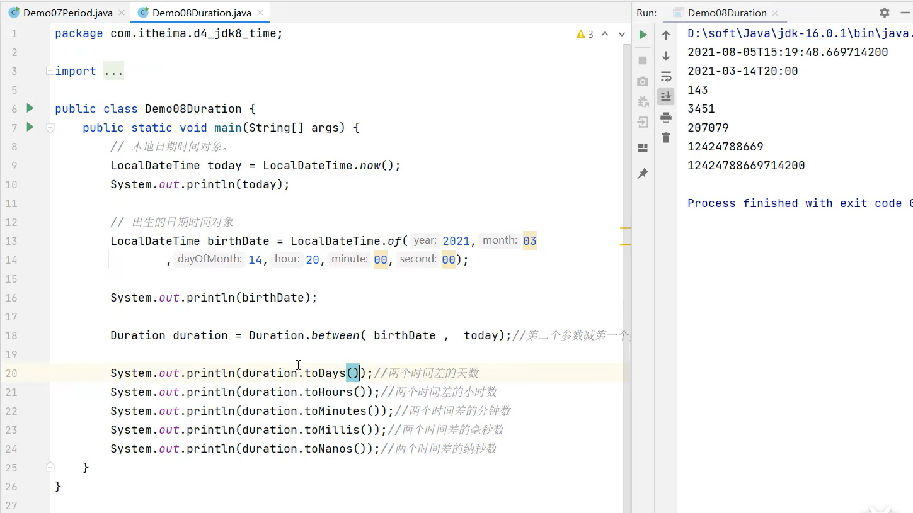The height and width of the screenshot is (513, 913).
Task: Go to previous warning with up chevron
Action: [x=606, y=34]
